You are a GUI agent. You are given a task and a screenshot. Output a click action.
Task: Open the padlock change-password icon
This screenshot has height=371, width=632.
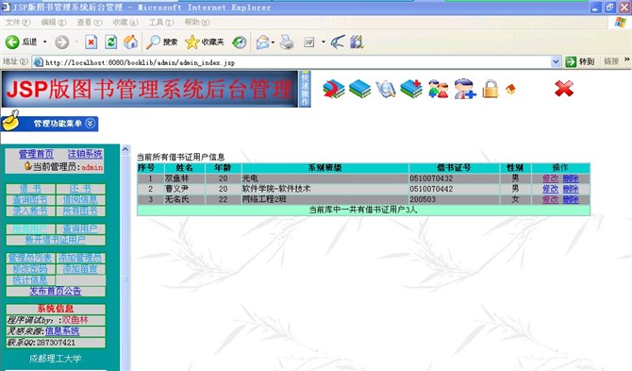pos(491,89)
